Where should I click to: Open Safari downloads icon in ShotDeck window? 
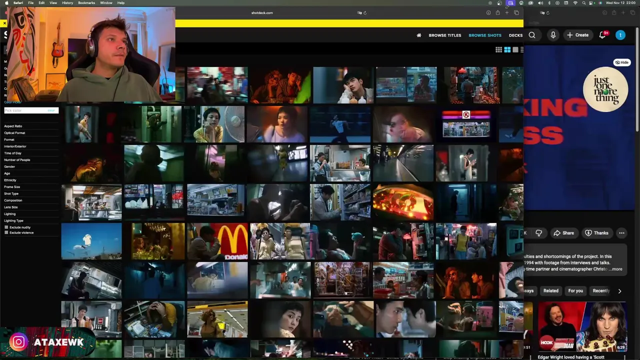tap(488, 12)
